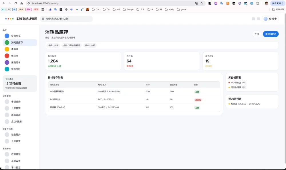Click the browser forward arrow
Image resolution: width=286 pixels, height=170 pixels.
[10, 3]
